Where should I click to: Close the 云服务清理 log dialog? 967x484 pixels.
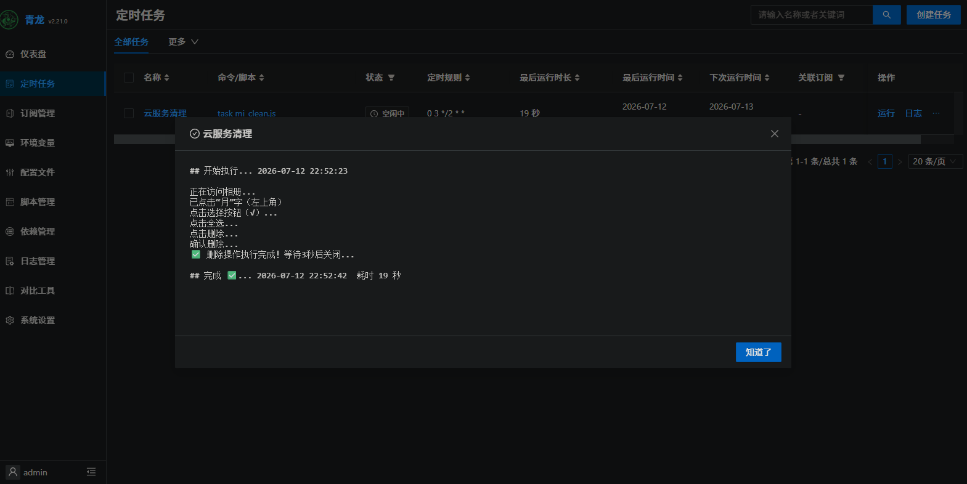[775, 134]
